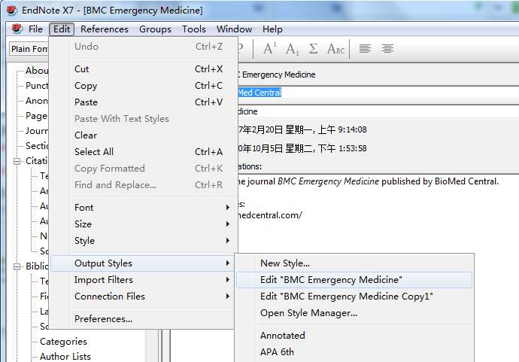This screenshot has width=519, height=362.
Task: Click the BMC Emergency Medicine comments text
Action: click(x=367, y=181)
